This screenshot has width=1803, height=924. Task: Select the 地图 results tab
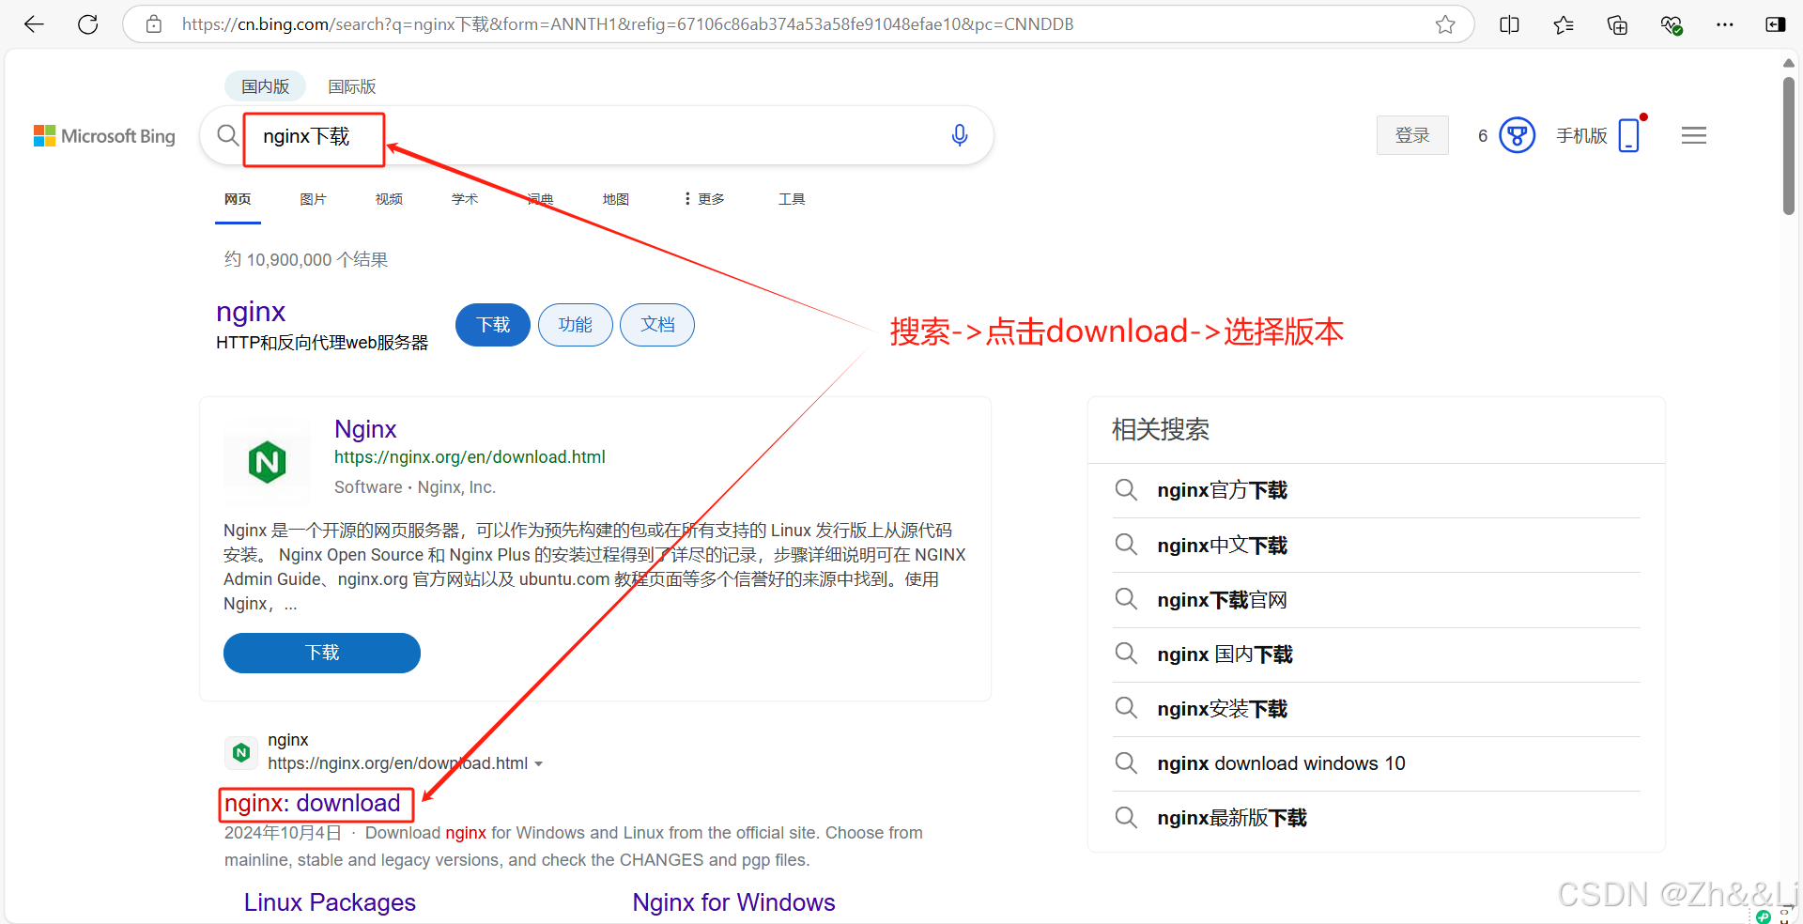pos(616,199)
